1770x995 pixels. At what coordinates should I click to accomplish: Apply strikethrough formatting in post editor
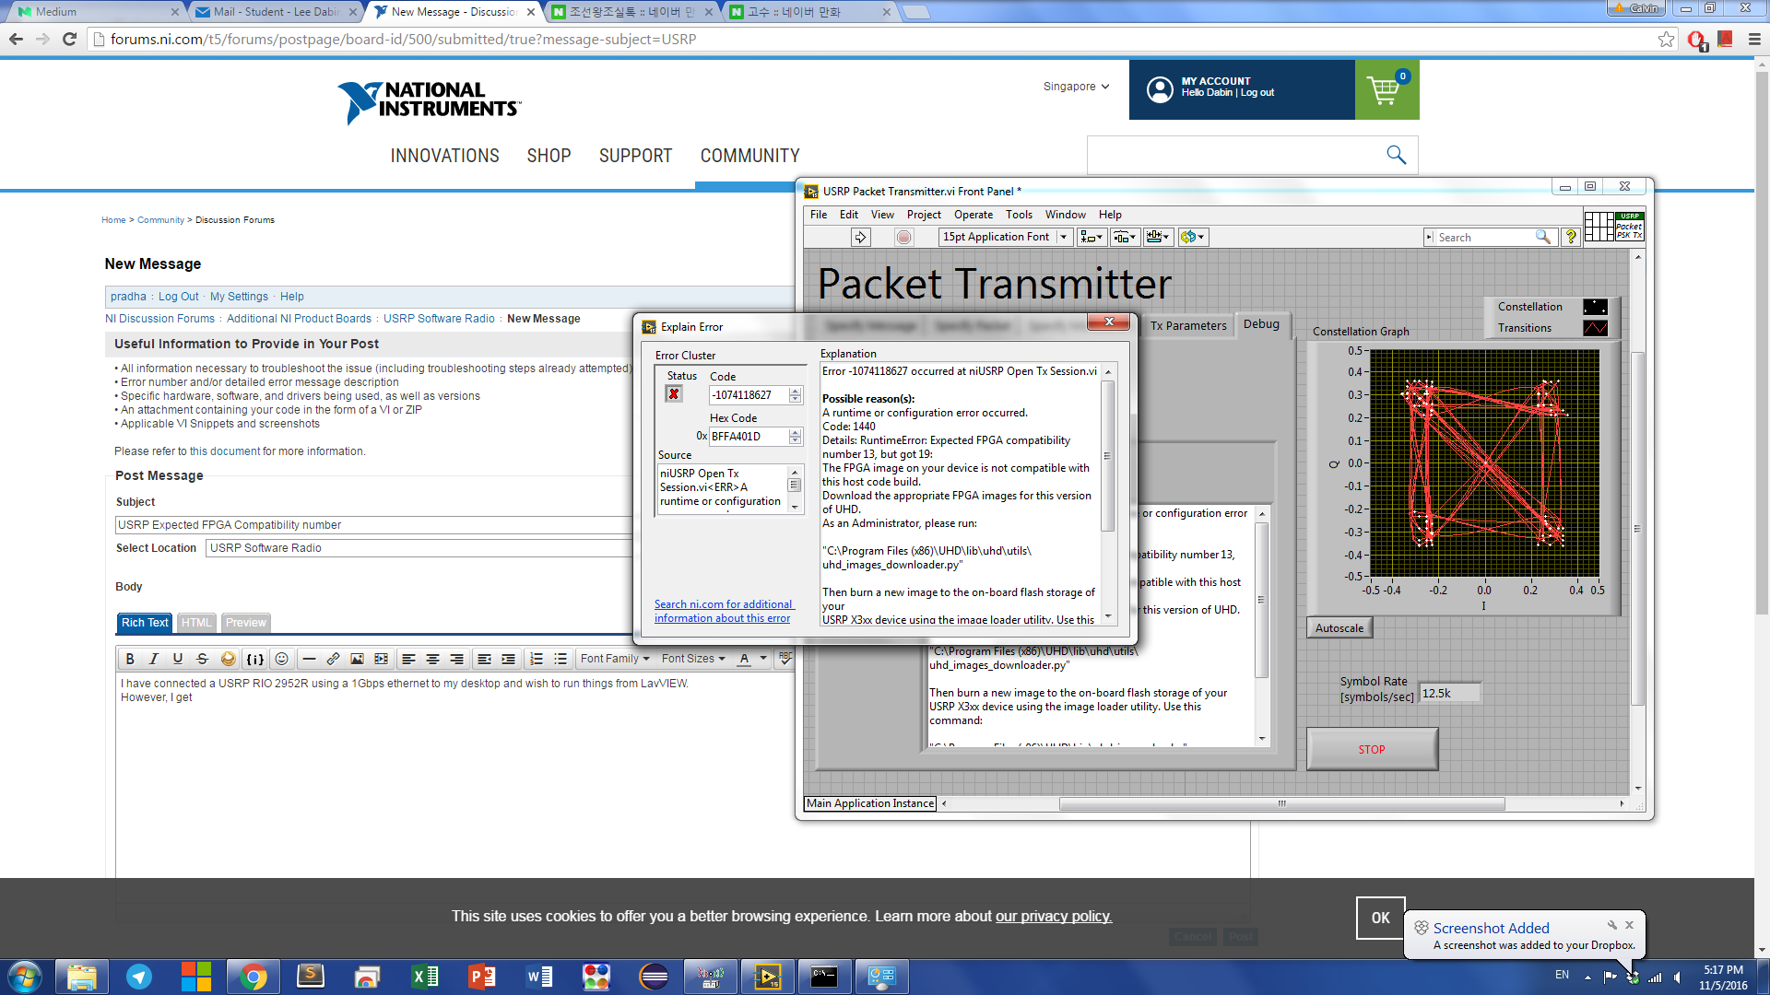pos(202,659)
